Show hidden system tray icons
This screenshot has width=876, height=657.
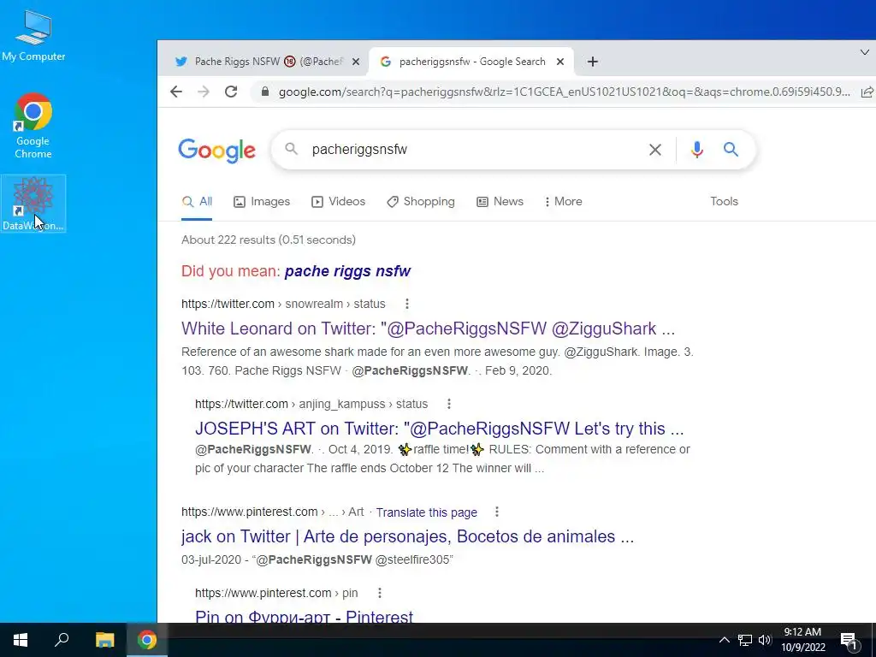[x=724, y=640]
